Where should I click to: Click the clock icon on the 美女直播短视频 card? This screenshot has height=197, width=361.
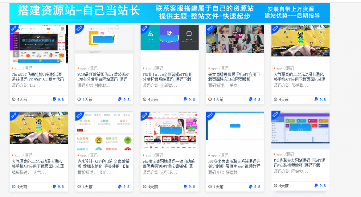click(x=210, y=99)
